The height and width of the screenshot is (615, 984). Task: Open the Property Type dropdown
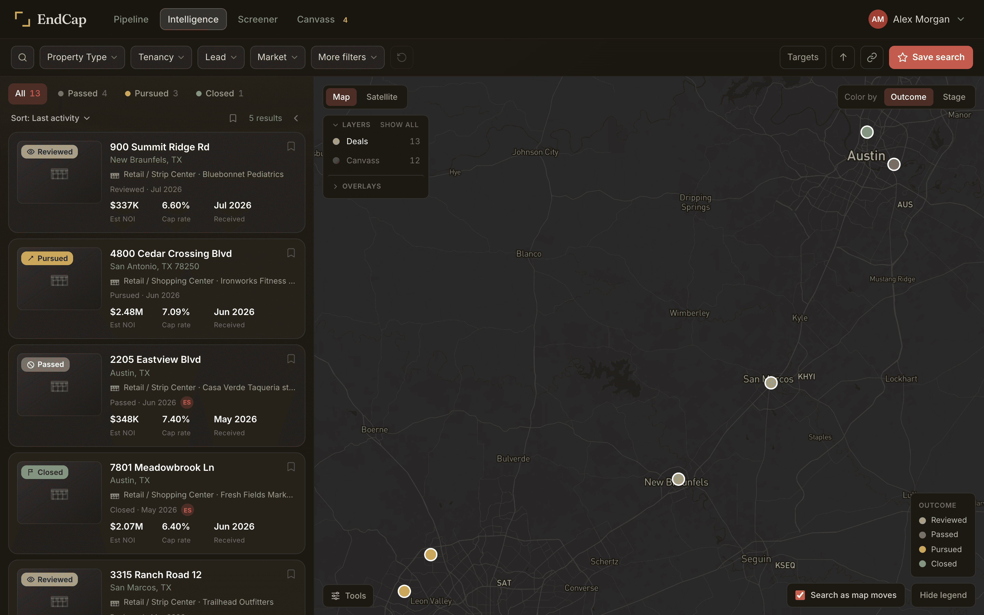point(82,57)
